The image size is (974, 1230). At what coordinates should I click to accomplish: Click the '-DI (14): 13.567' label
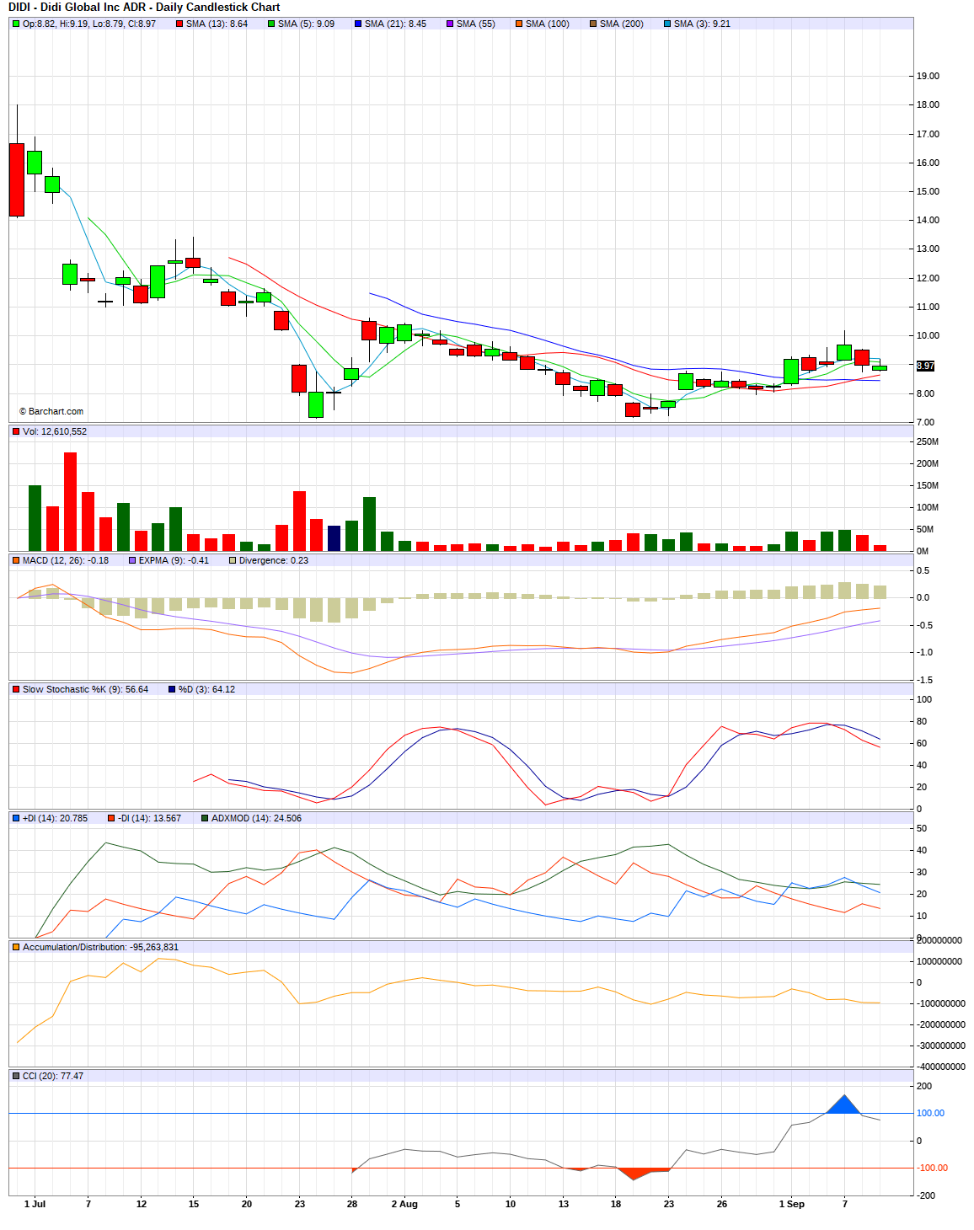[x=150, y=818]
